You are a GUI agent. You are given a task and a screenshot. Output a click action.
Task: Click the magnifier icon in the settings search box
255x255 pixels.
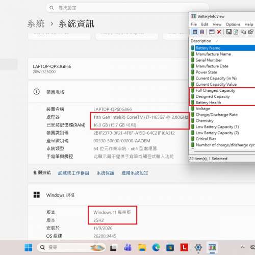[52, 8]
